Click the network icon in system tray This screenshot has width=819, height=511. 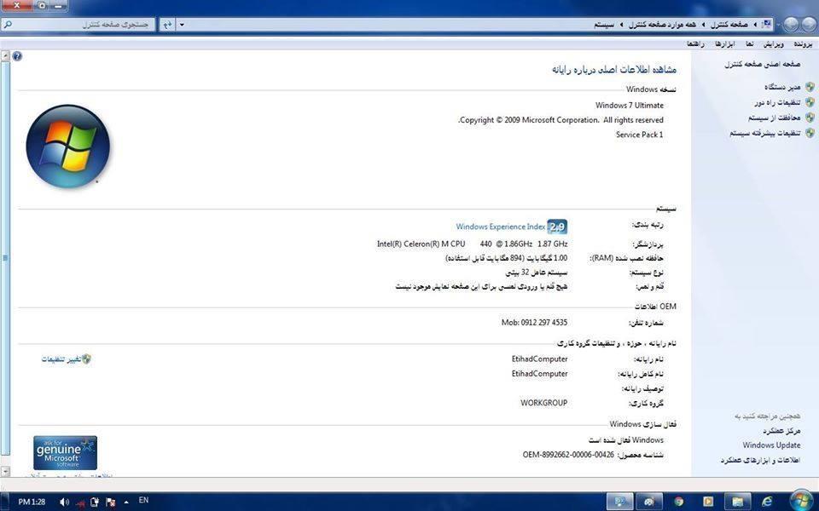(x=80, y=502)
